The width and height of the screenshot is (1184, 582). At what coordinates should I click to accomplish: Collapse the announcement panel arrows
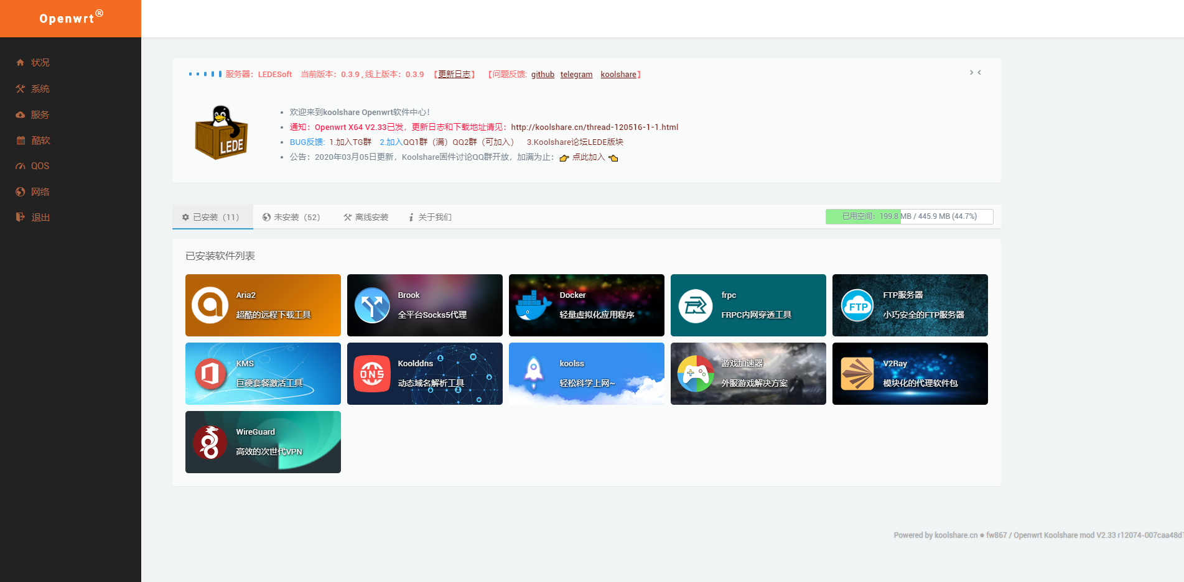975,73
